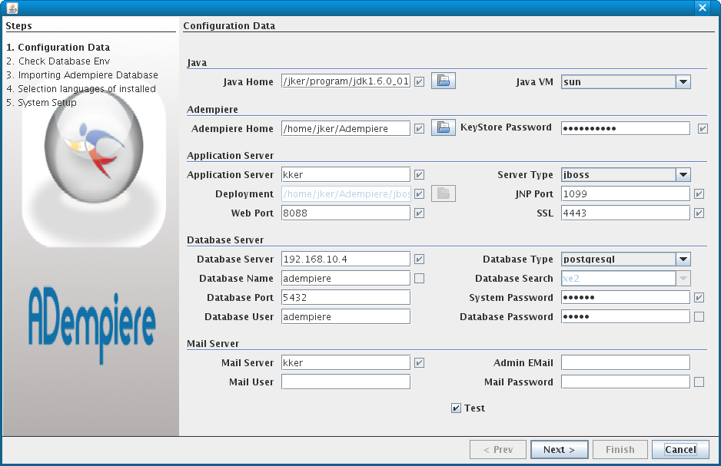
Task: Click the Java icon in title bar
Action: 12,8
